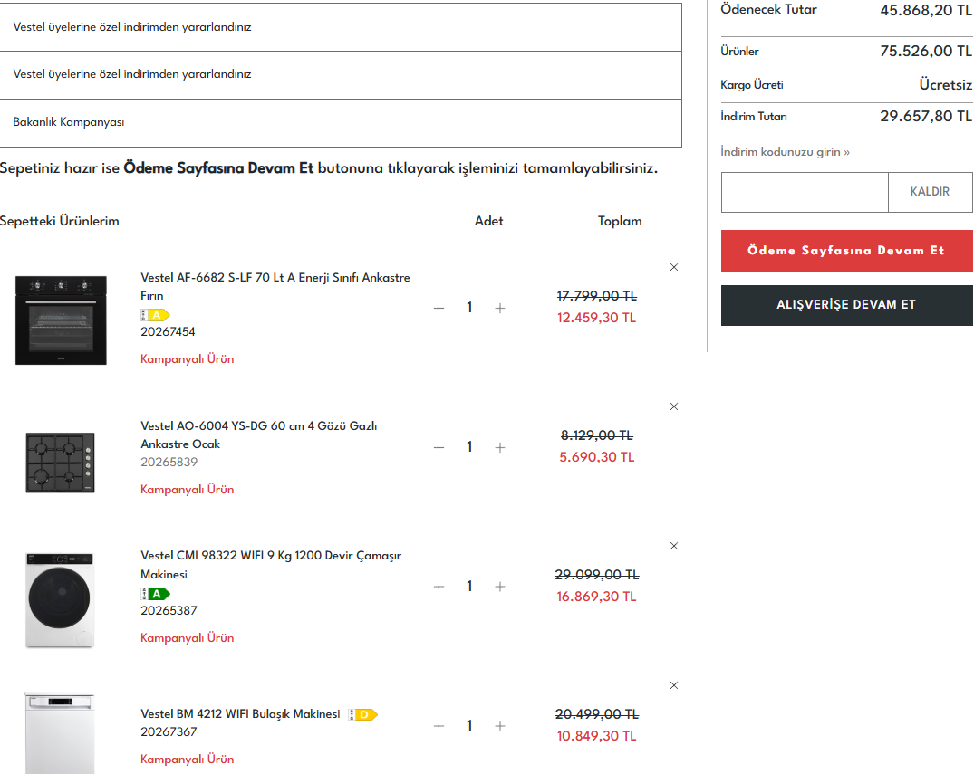
Task: Click the Ödenecek Tutar value 45.868,20 TL
Action: coord(926,11)
